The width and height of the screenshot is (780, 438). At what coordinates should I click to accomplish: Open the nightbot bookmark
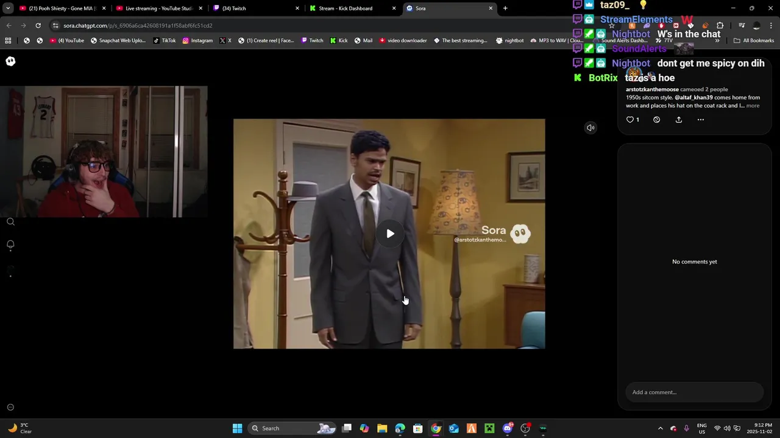click(509, 41)
